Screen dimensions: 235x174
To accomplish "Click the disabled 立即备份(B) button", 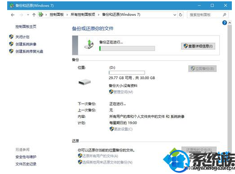I will [202, 68].
